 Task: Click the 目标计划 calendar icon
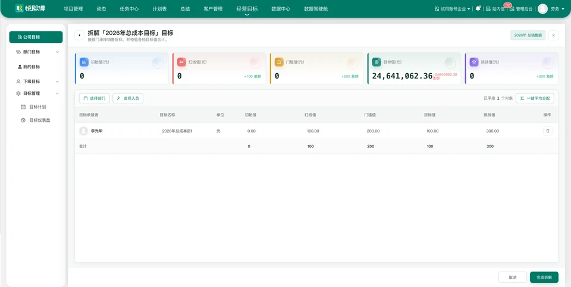click(x=23, y=107)
